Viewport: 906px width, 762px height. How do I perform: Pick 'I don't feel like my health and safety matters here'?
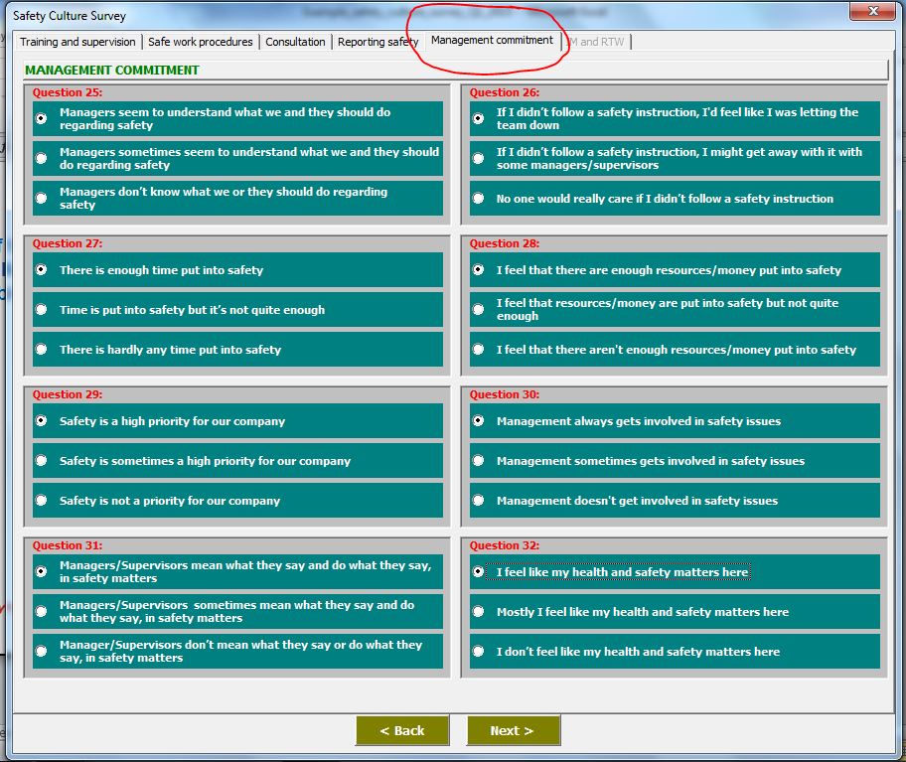(478, 652)
